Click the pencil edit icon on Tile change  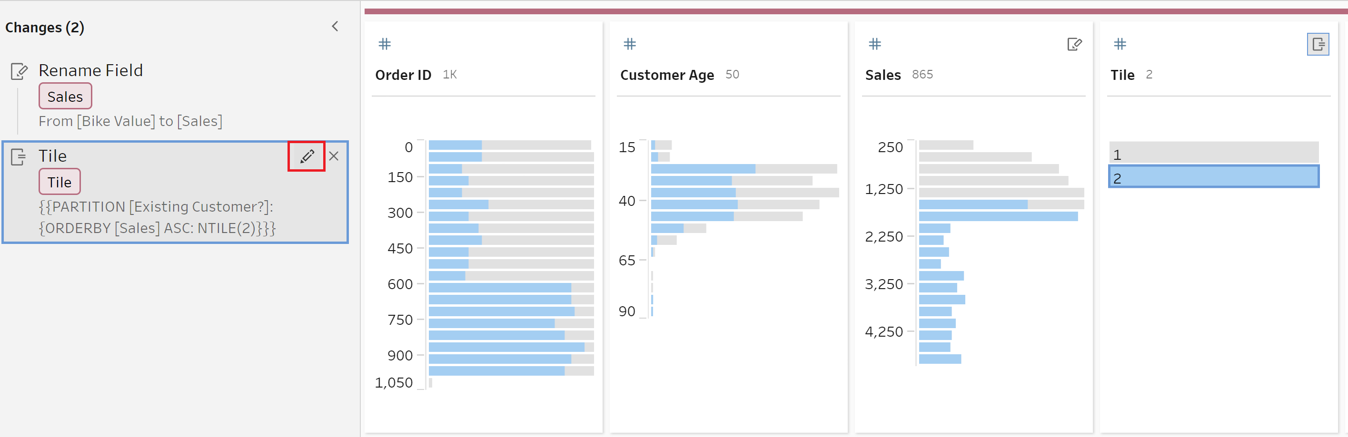click(307, 156)
